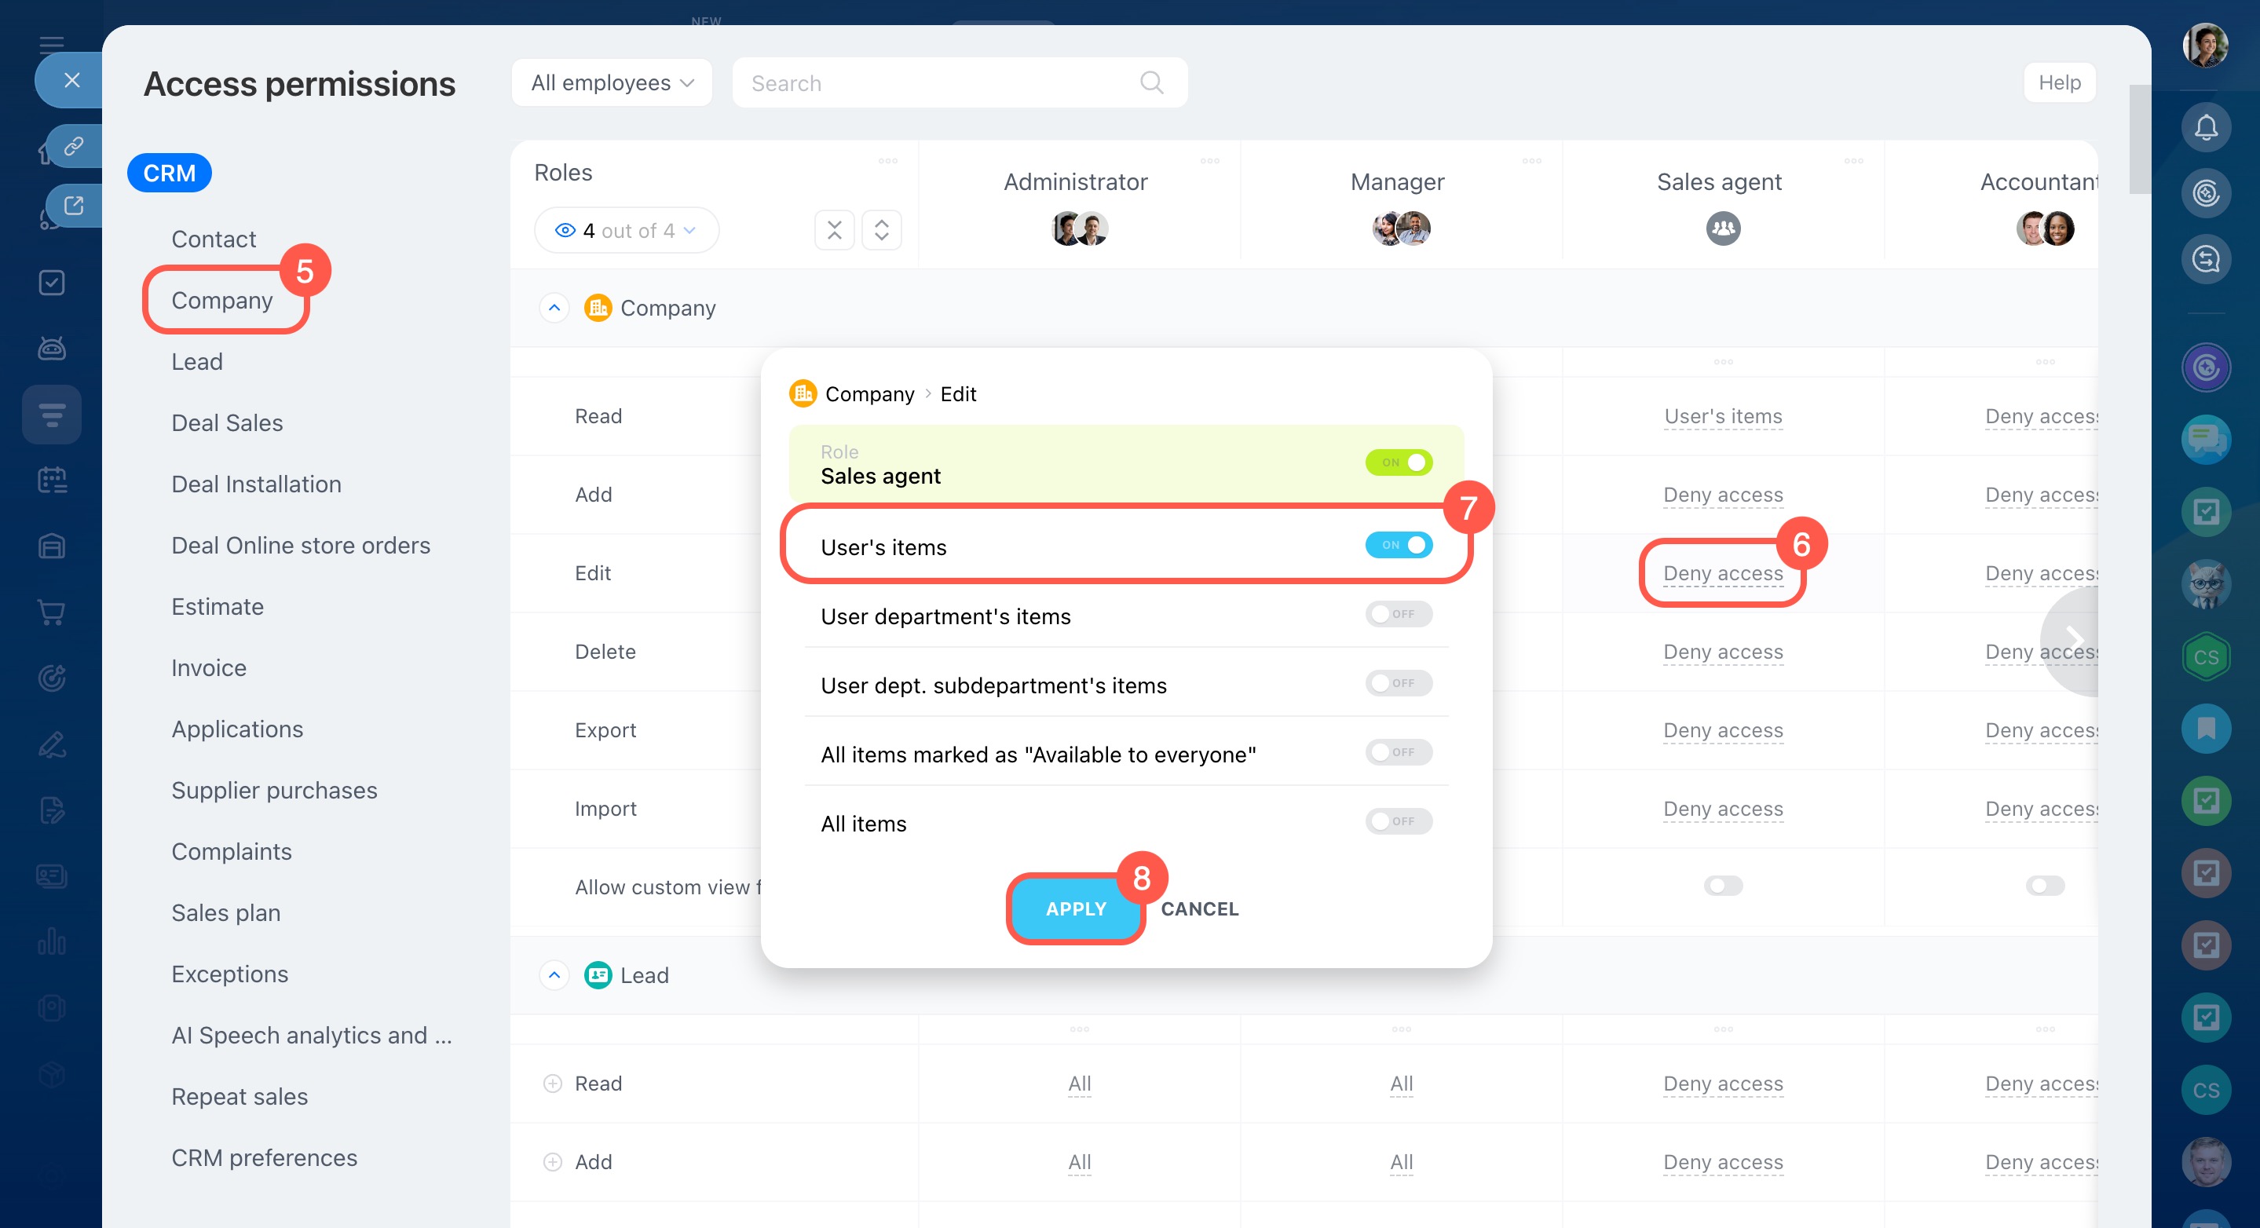Viewport: 2260px width, 1228px height.
Task: Open the 4 out of 4 roles selector
Action: pyautogui.click(x=626, y=230)
